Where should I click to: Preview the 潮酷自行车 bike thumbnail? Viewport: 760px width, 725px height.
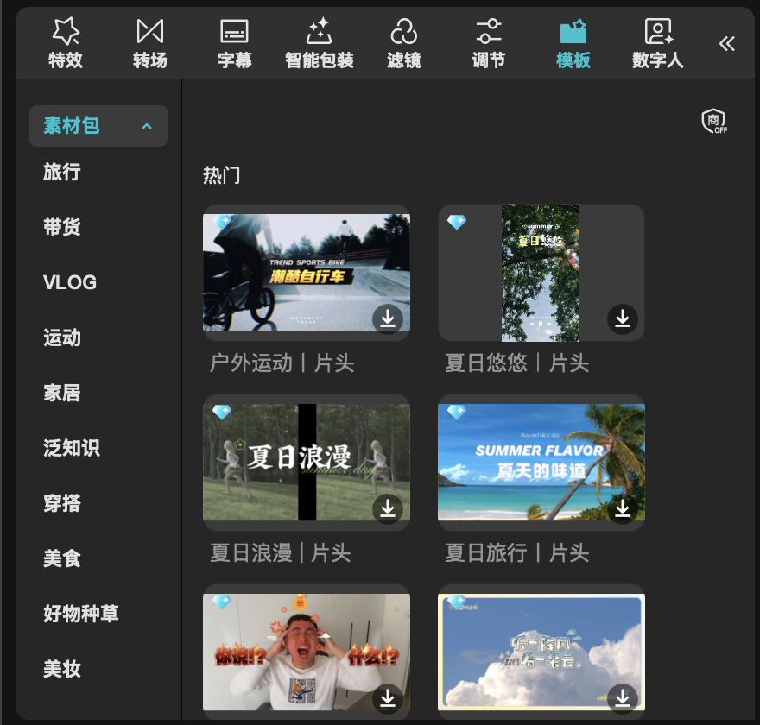click(307, 272)
